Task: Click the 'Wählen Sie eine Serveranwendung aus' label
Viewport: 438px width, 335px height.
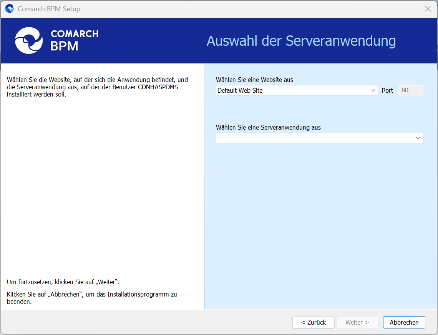Action: (x=268, y=127)
